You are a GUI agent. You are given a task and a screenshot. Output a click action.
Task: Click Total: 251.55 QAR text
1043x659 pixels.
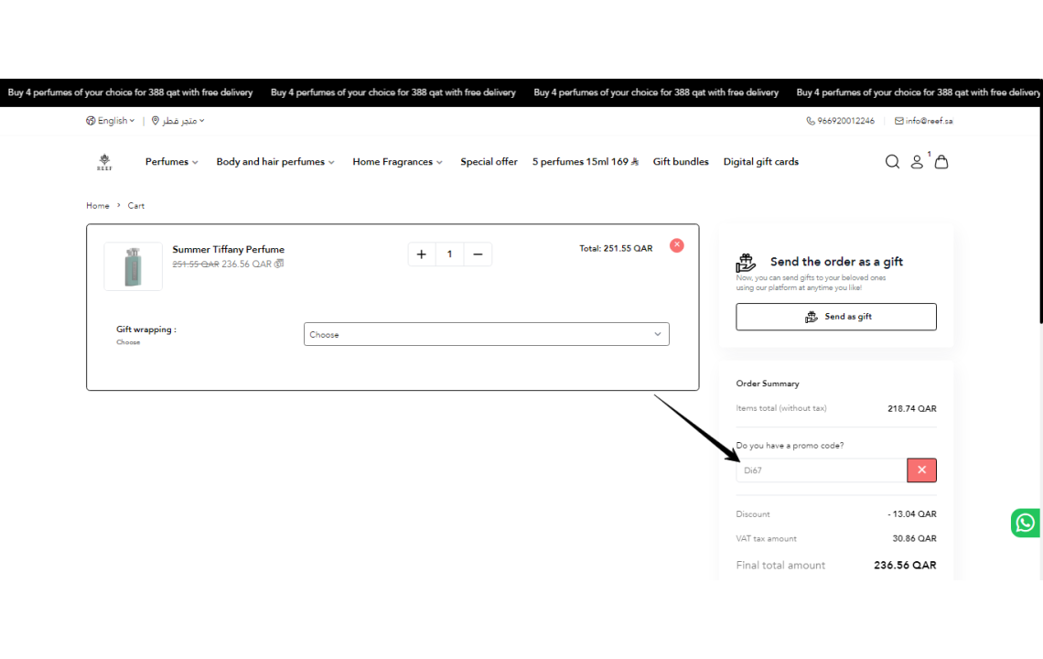tap(616, 248)
